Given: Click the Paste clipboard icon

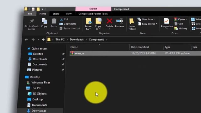Looking at the screenshot, I should tap(54, 21).
